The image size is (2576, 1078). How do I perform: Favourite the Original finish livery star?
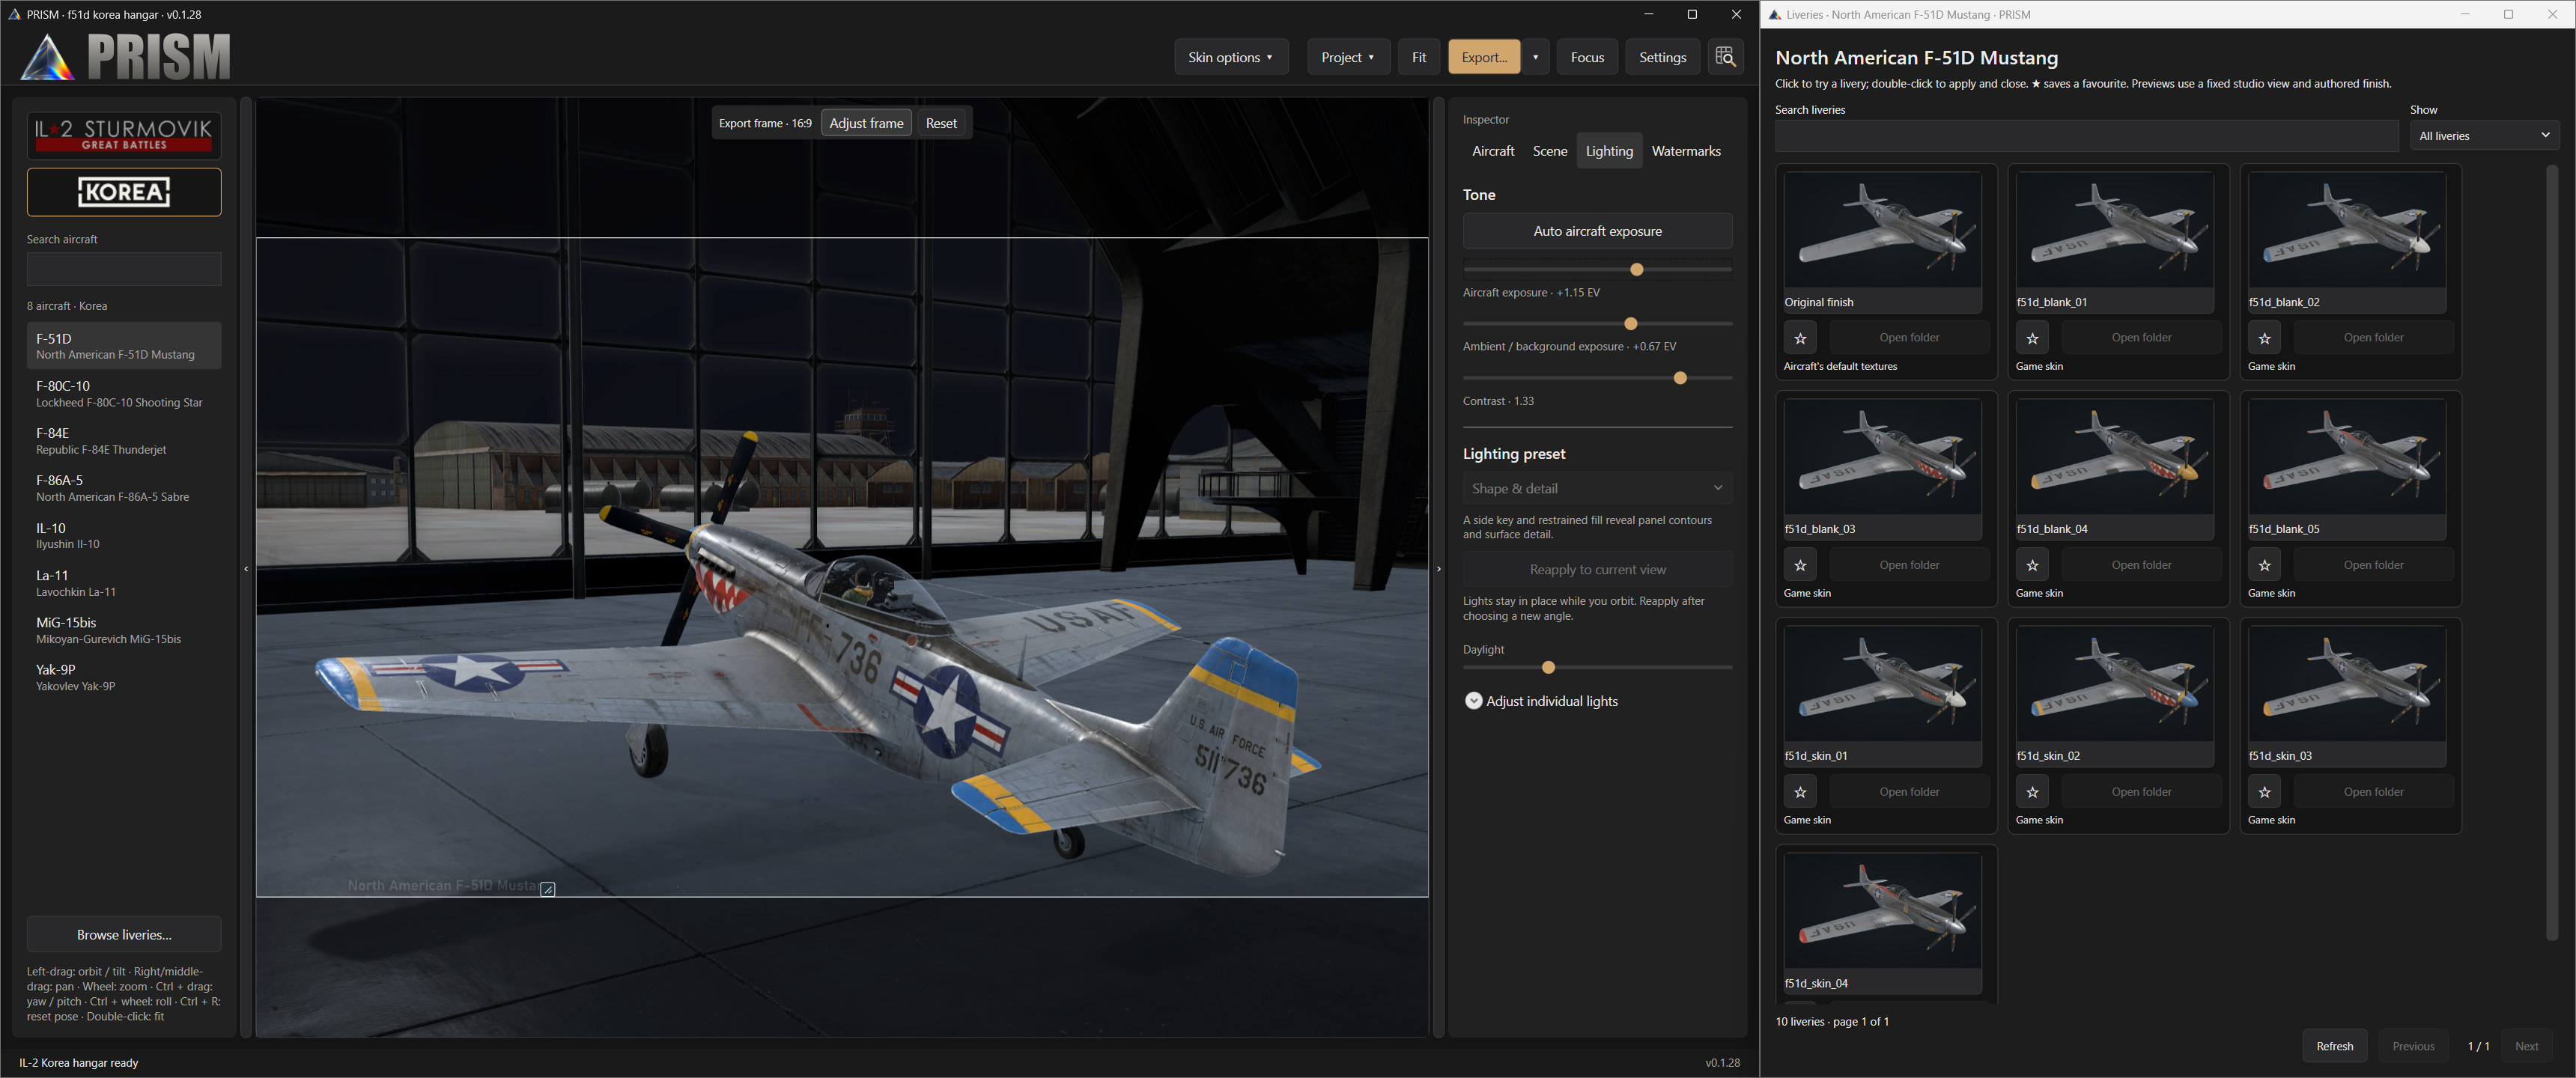click(x=1800, y=338)
